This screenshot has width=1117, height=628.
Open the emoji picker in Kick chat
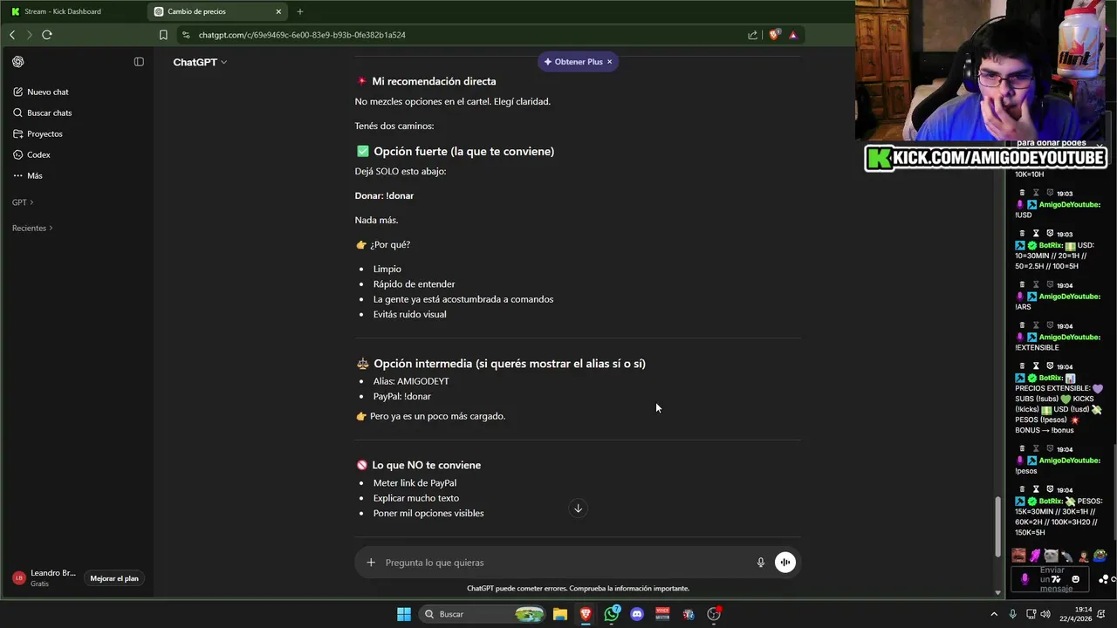[x=1075, y=579]
